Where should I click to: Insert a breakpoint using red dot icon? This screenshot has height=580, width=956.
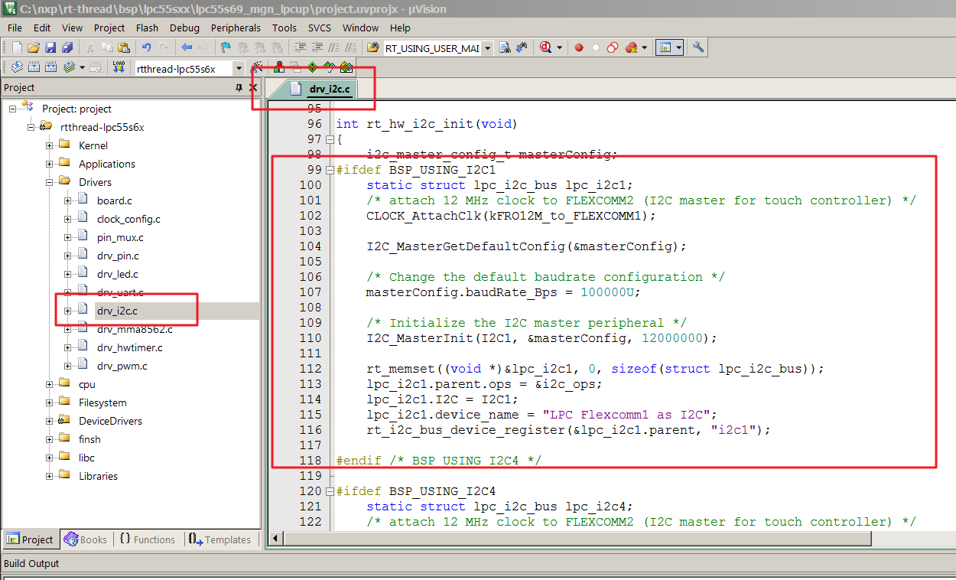click(579, 47)
